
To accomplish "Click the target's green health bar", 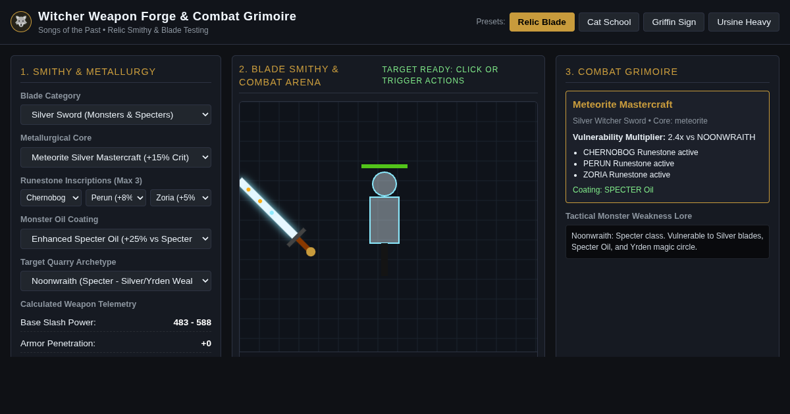I will click(x=384, y=166).
